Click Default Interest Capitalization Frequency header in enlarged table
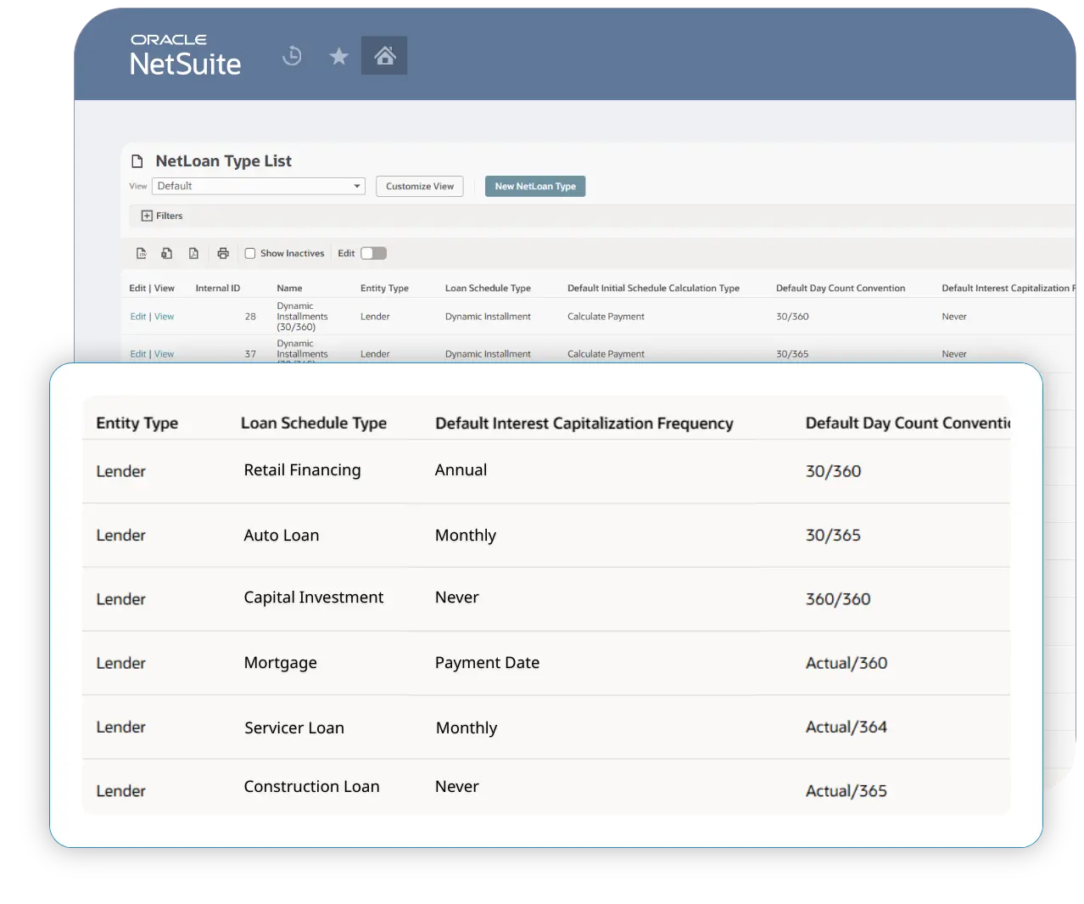The width and height of the screenshot is (1084, 904). click(x=584, y=423)
